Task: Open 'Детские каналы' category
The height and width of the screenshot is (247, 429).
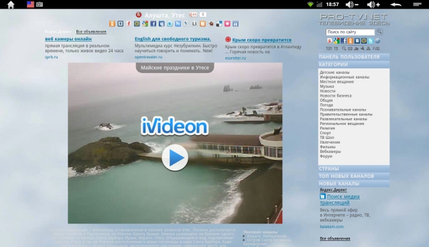Action: point(334,72)
